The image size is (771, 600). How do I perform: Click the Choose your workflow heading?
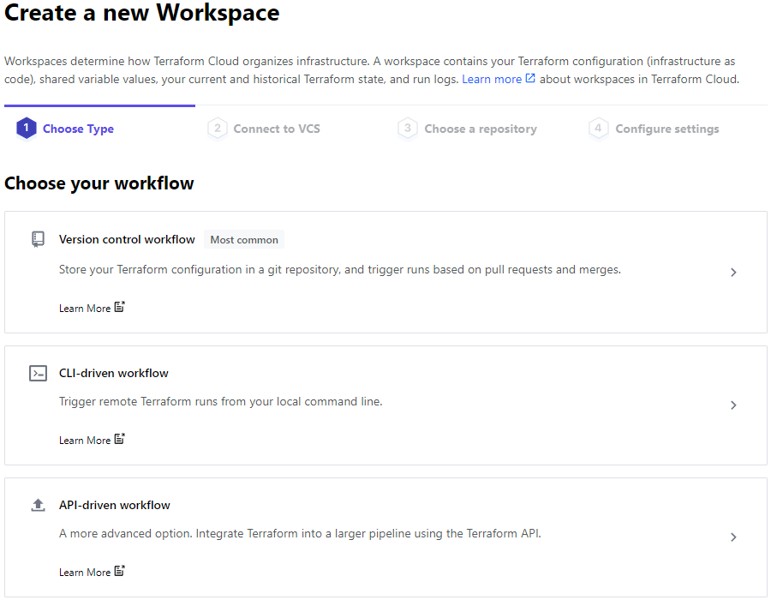99,183
